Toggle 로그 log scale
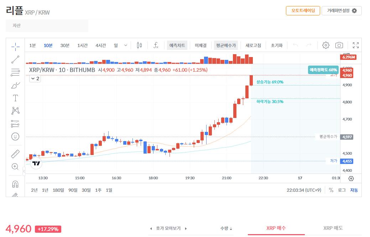This screenshot has height=237, width=370. [x=342, y=190]
